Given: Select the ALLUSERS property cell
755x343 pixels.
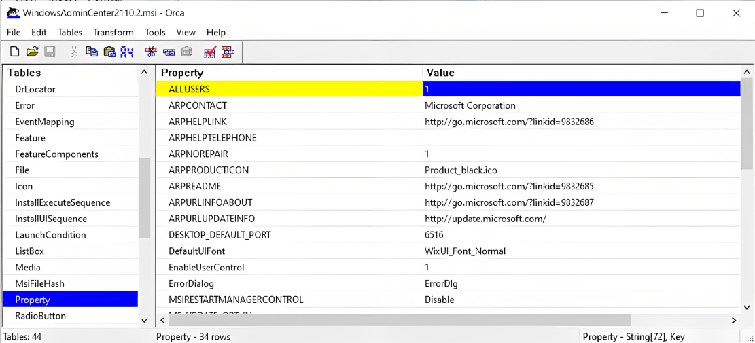Looking at the screenshot, I should 289,89.
